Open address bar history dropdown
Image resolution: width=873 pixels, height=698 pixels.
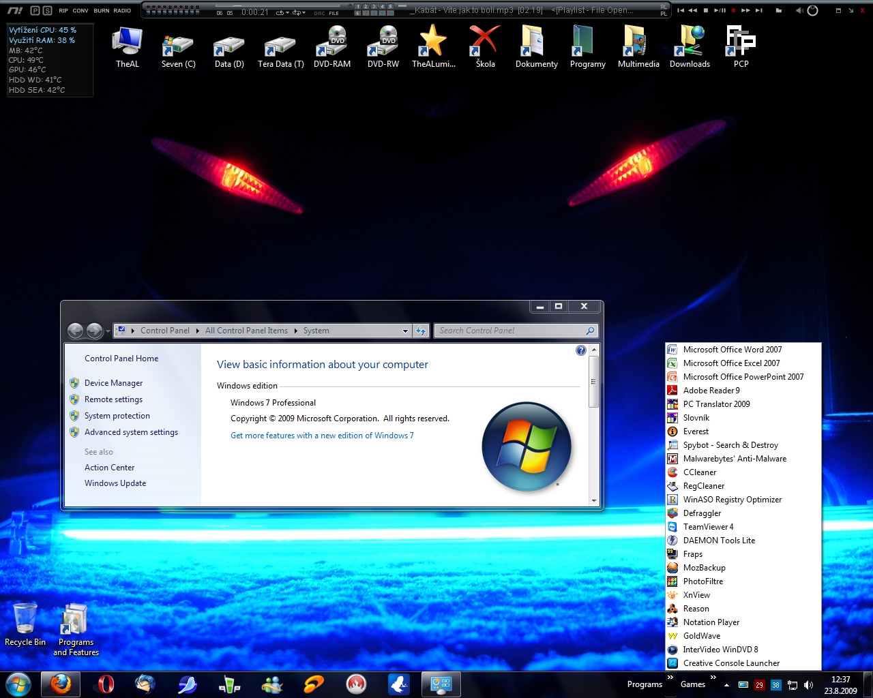(x=405, y=331)
